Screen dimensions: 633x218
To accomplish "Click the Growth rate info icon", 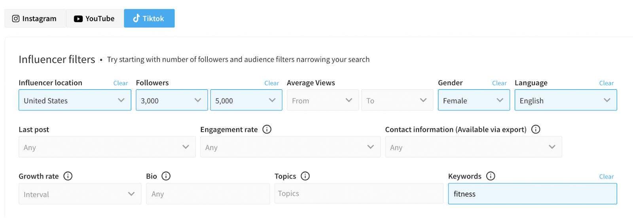I will coord(68,176).
